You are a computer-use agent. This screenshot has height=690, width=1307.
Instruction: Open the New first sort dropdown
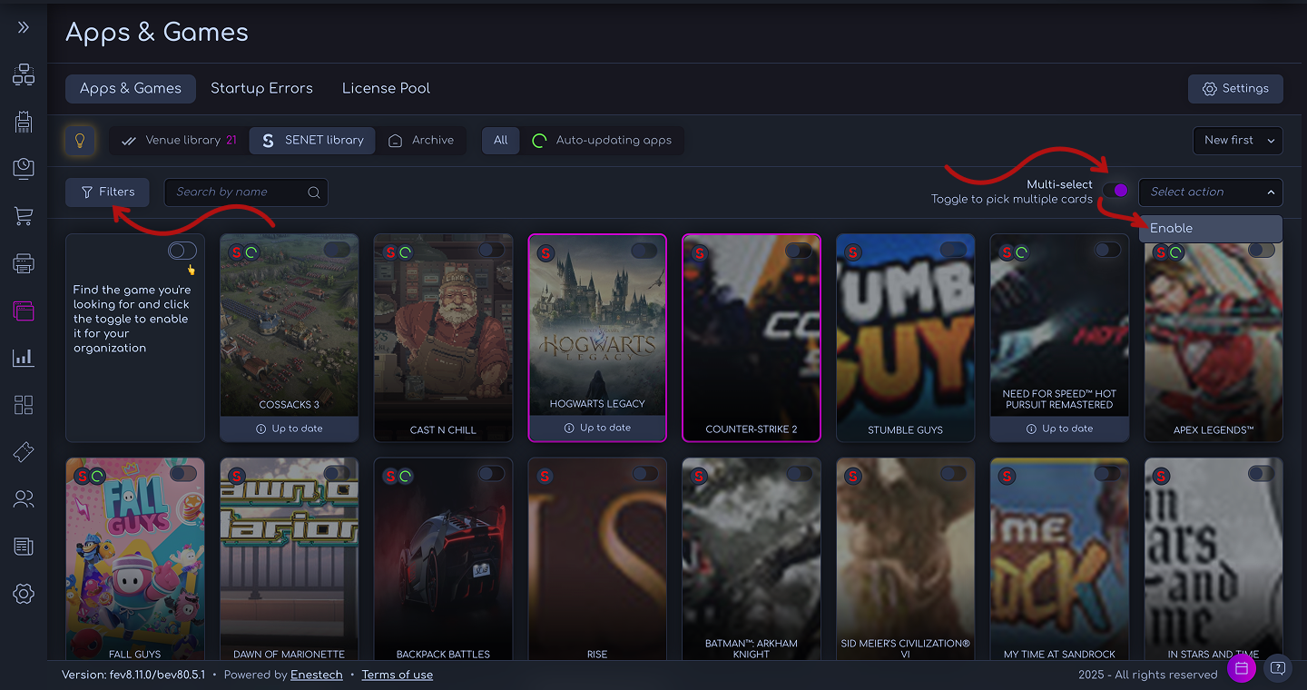pyautogui.click(x=1237, y=140)
